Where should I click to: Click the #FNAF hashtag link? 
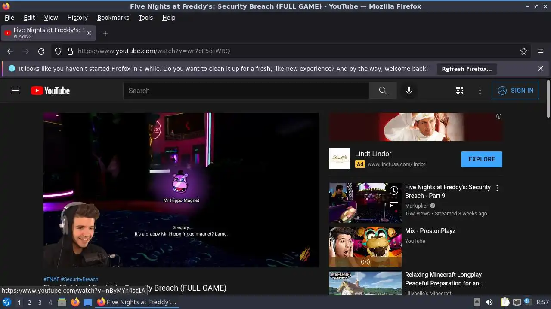pyautogui.click(x=52, y=279)
